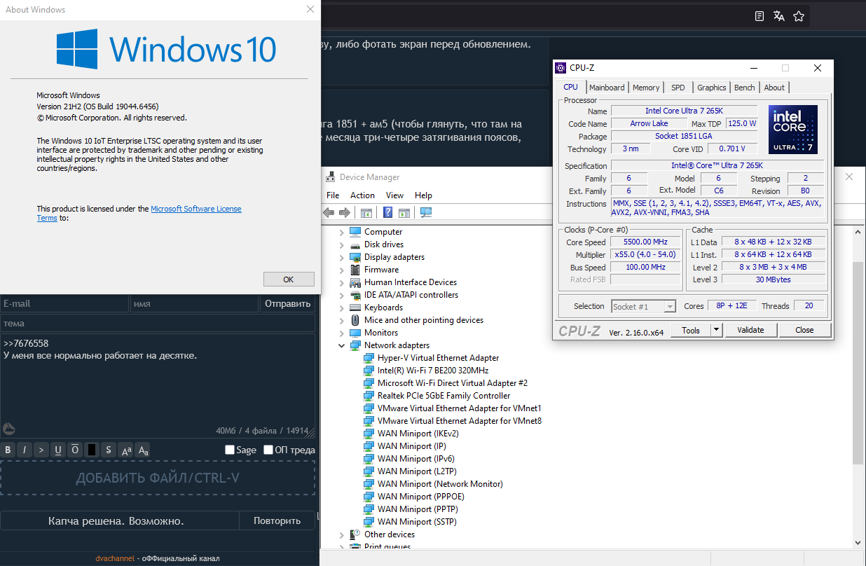This screenshot has width=866, height=566.
Task: Switch to CPU-Z About tab
Action: tap(774, 88)
